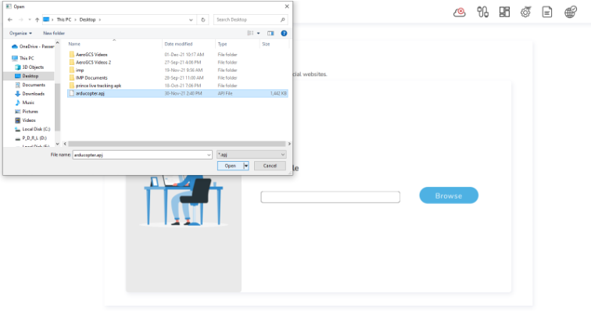Select Documents in navigation pane
Viewport: 591px width, 333px height.
click(x=30, y=84)
